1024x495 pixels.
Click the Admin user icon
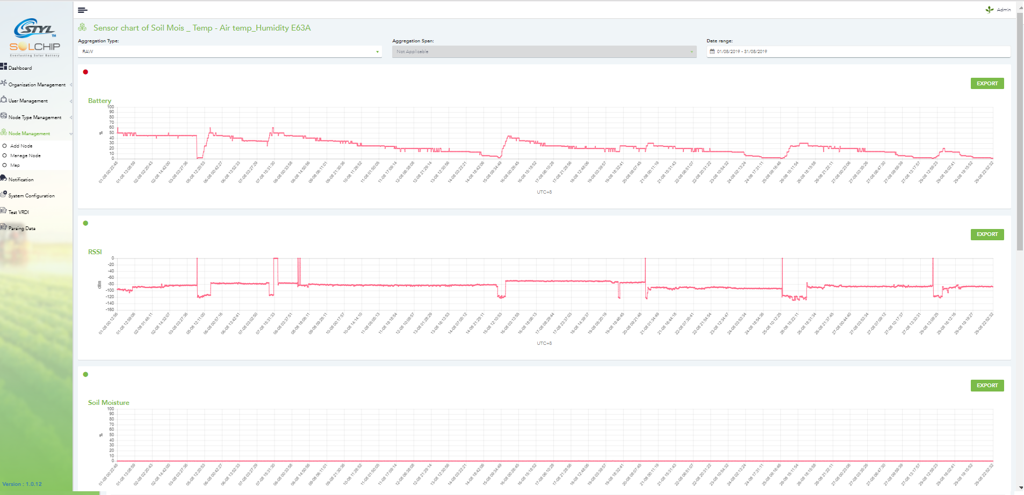point(989,10)
